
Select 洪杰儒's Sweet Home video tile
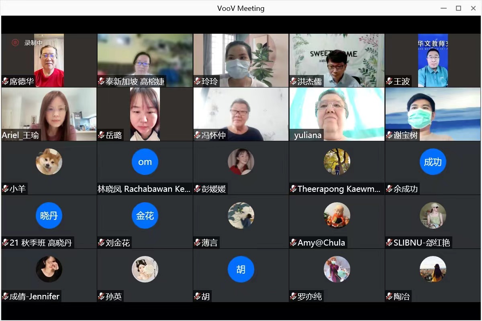click(x=337, y=60)
